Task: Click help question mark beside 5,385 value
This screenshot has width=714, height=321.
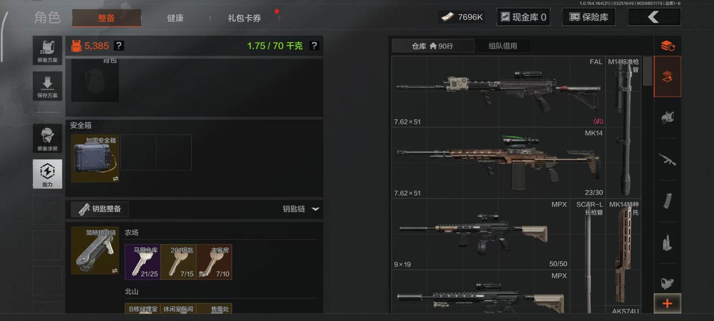Action: (x=119, y=46)
